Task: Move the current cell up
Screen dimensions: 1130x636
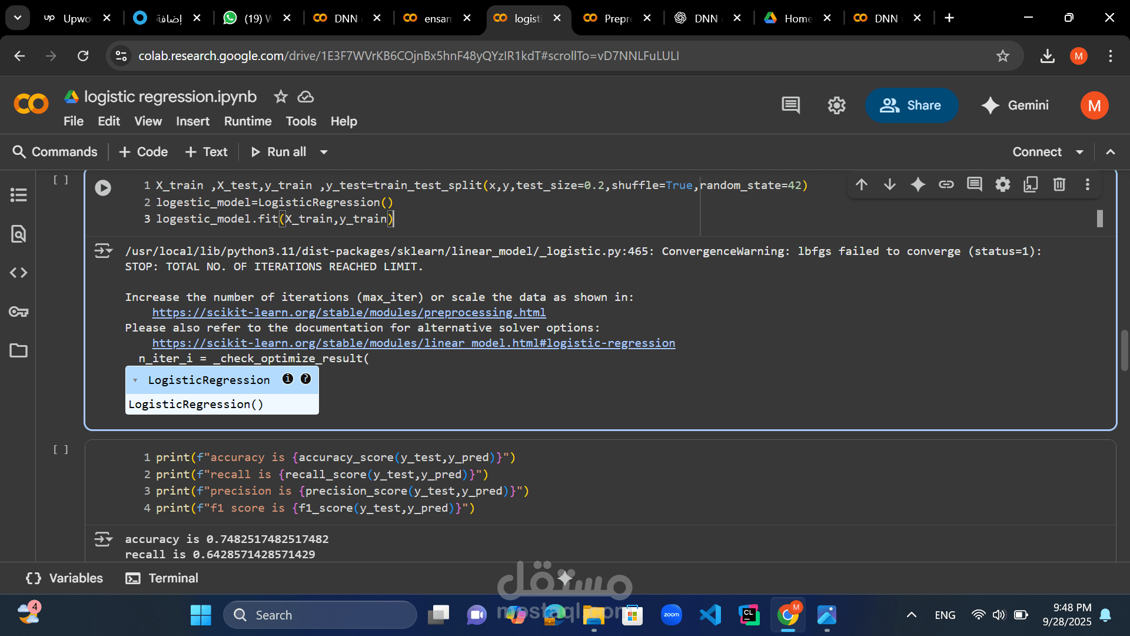Action: click(861, 184)
